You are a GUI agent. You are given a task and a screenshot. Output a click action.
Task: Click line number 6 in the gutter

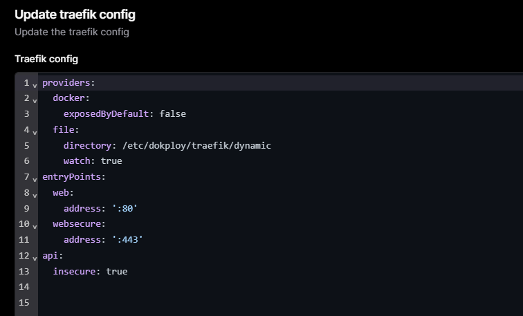26,161
